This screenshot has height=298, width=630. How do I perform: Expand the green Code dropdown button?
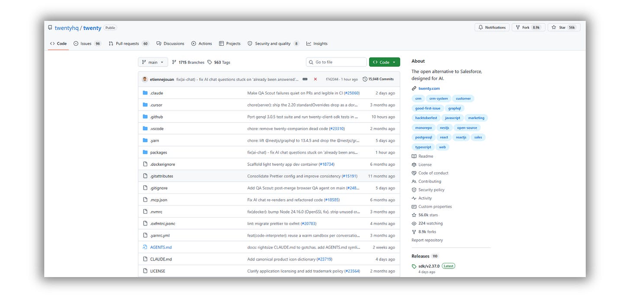point(384,62)
